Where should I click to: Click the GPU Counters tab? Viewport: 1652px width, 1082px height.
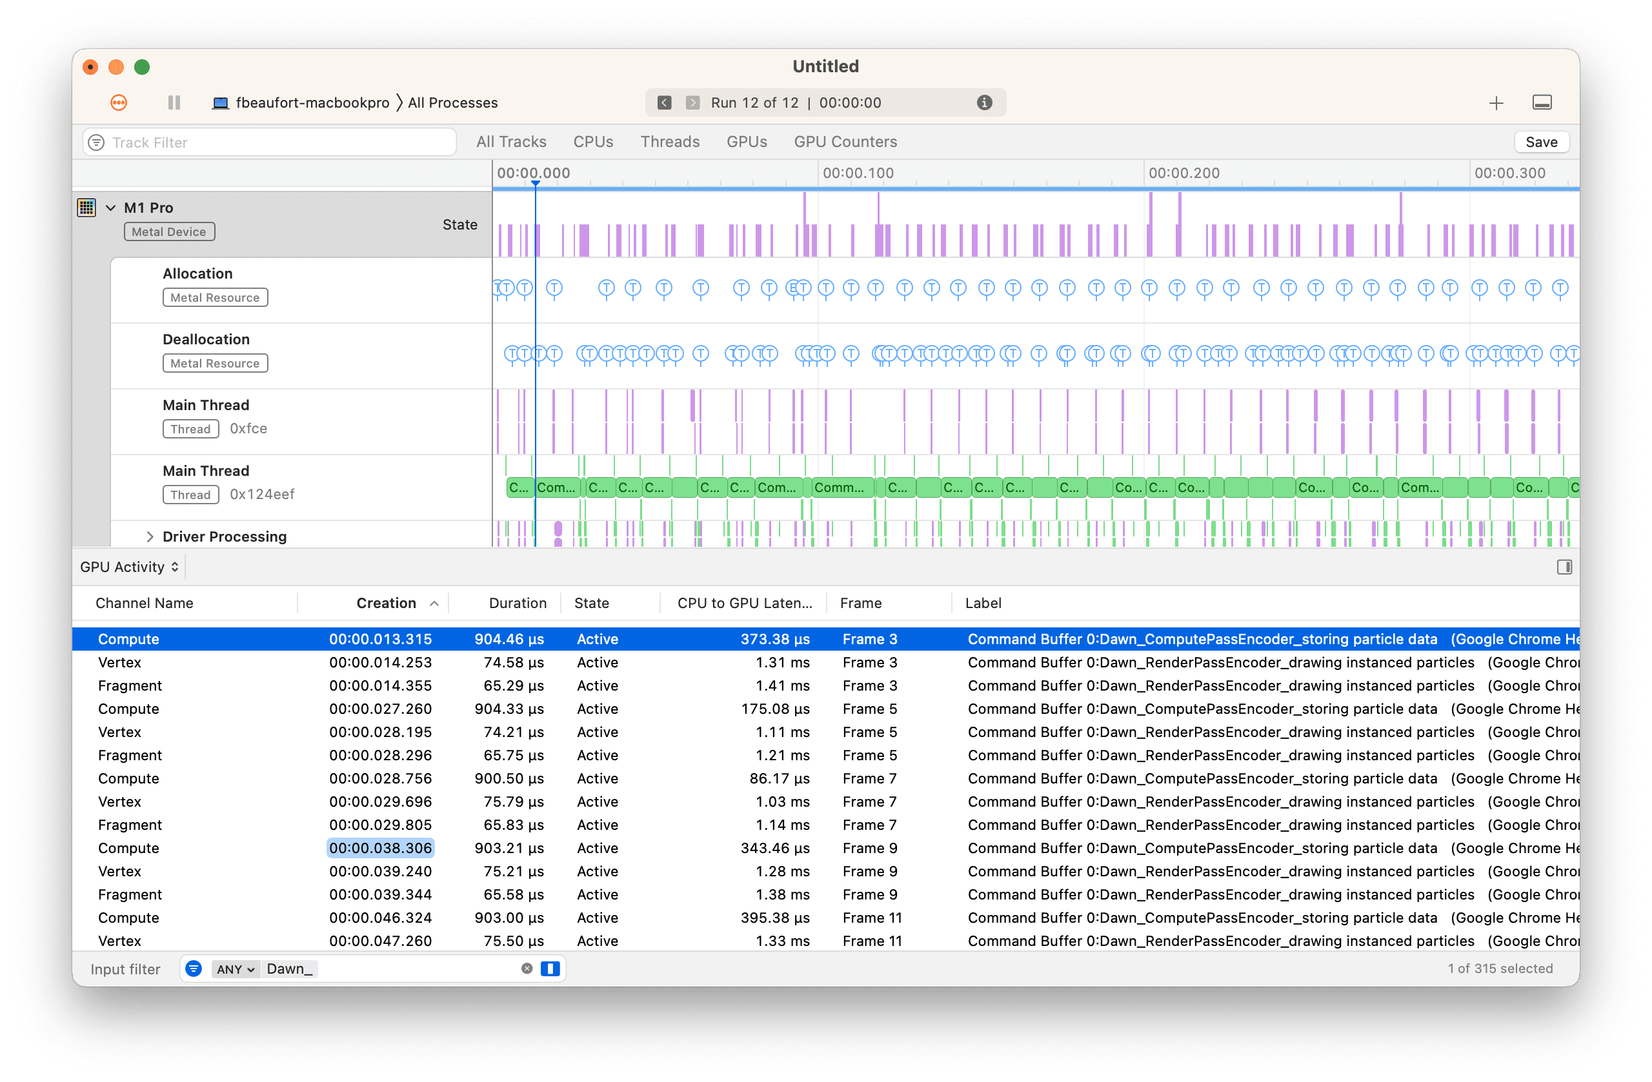pyautogui.click(x=846, y=141)
